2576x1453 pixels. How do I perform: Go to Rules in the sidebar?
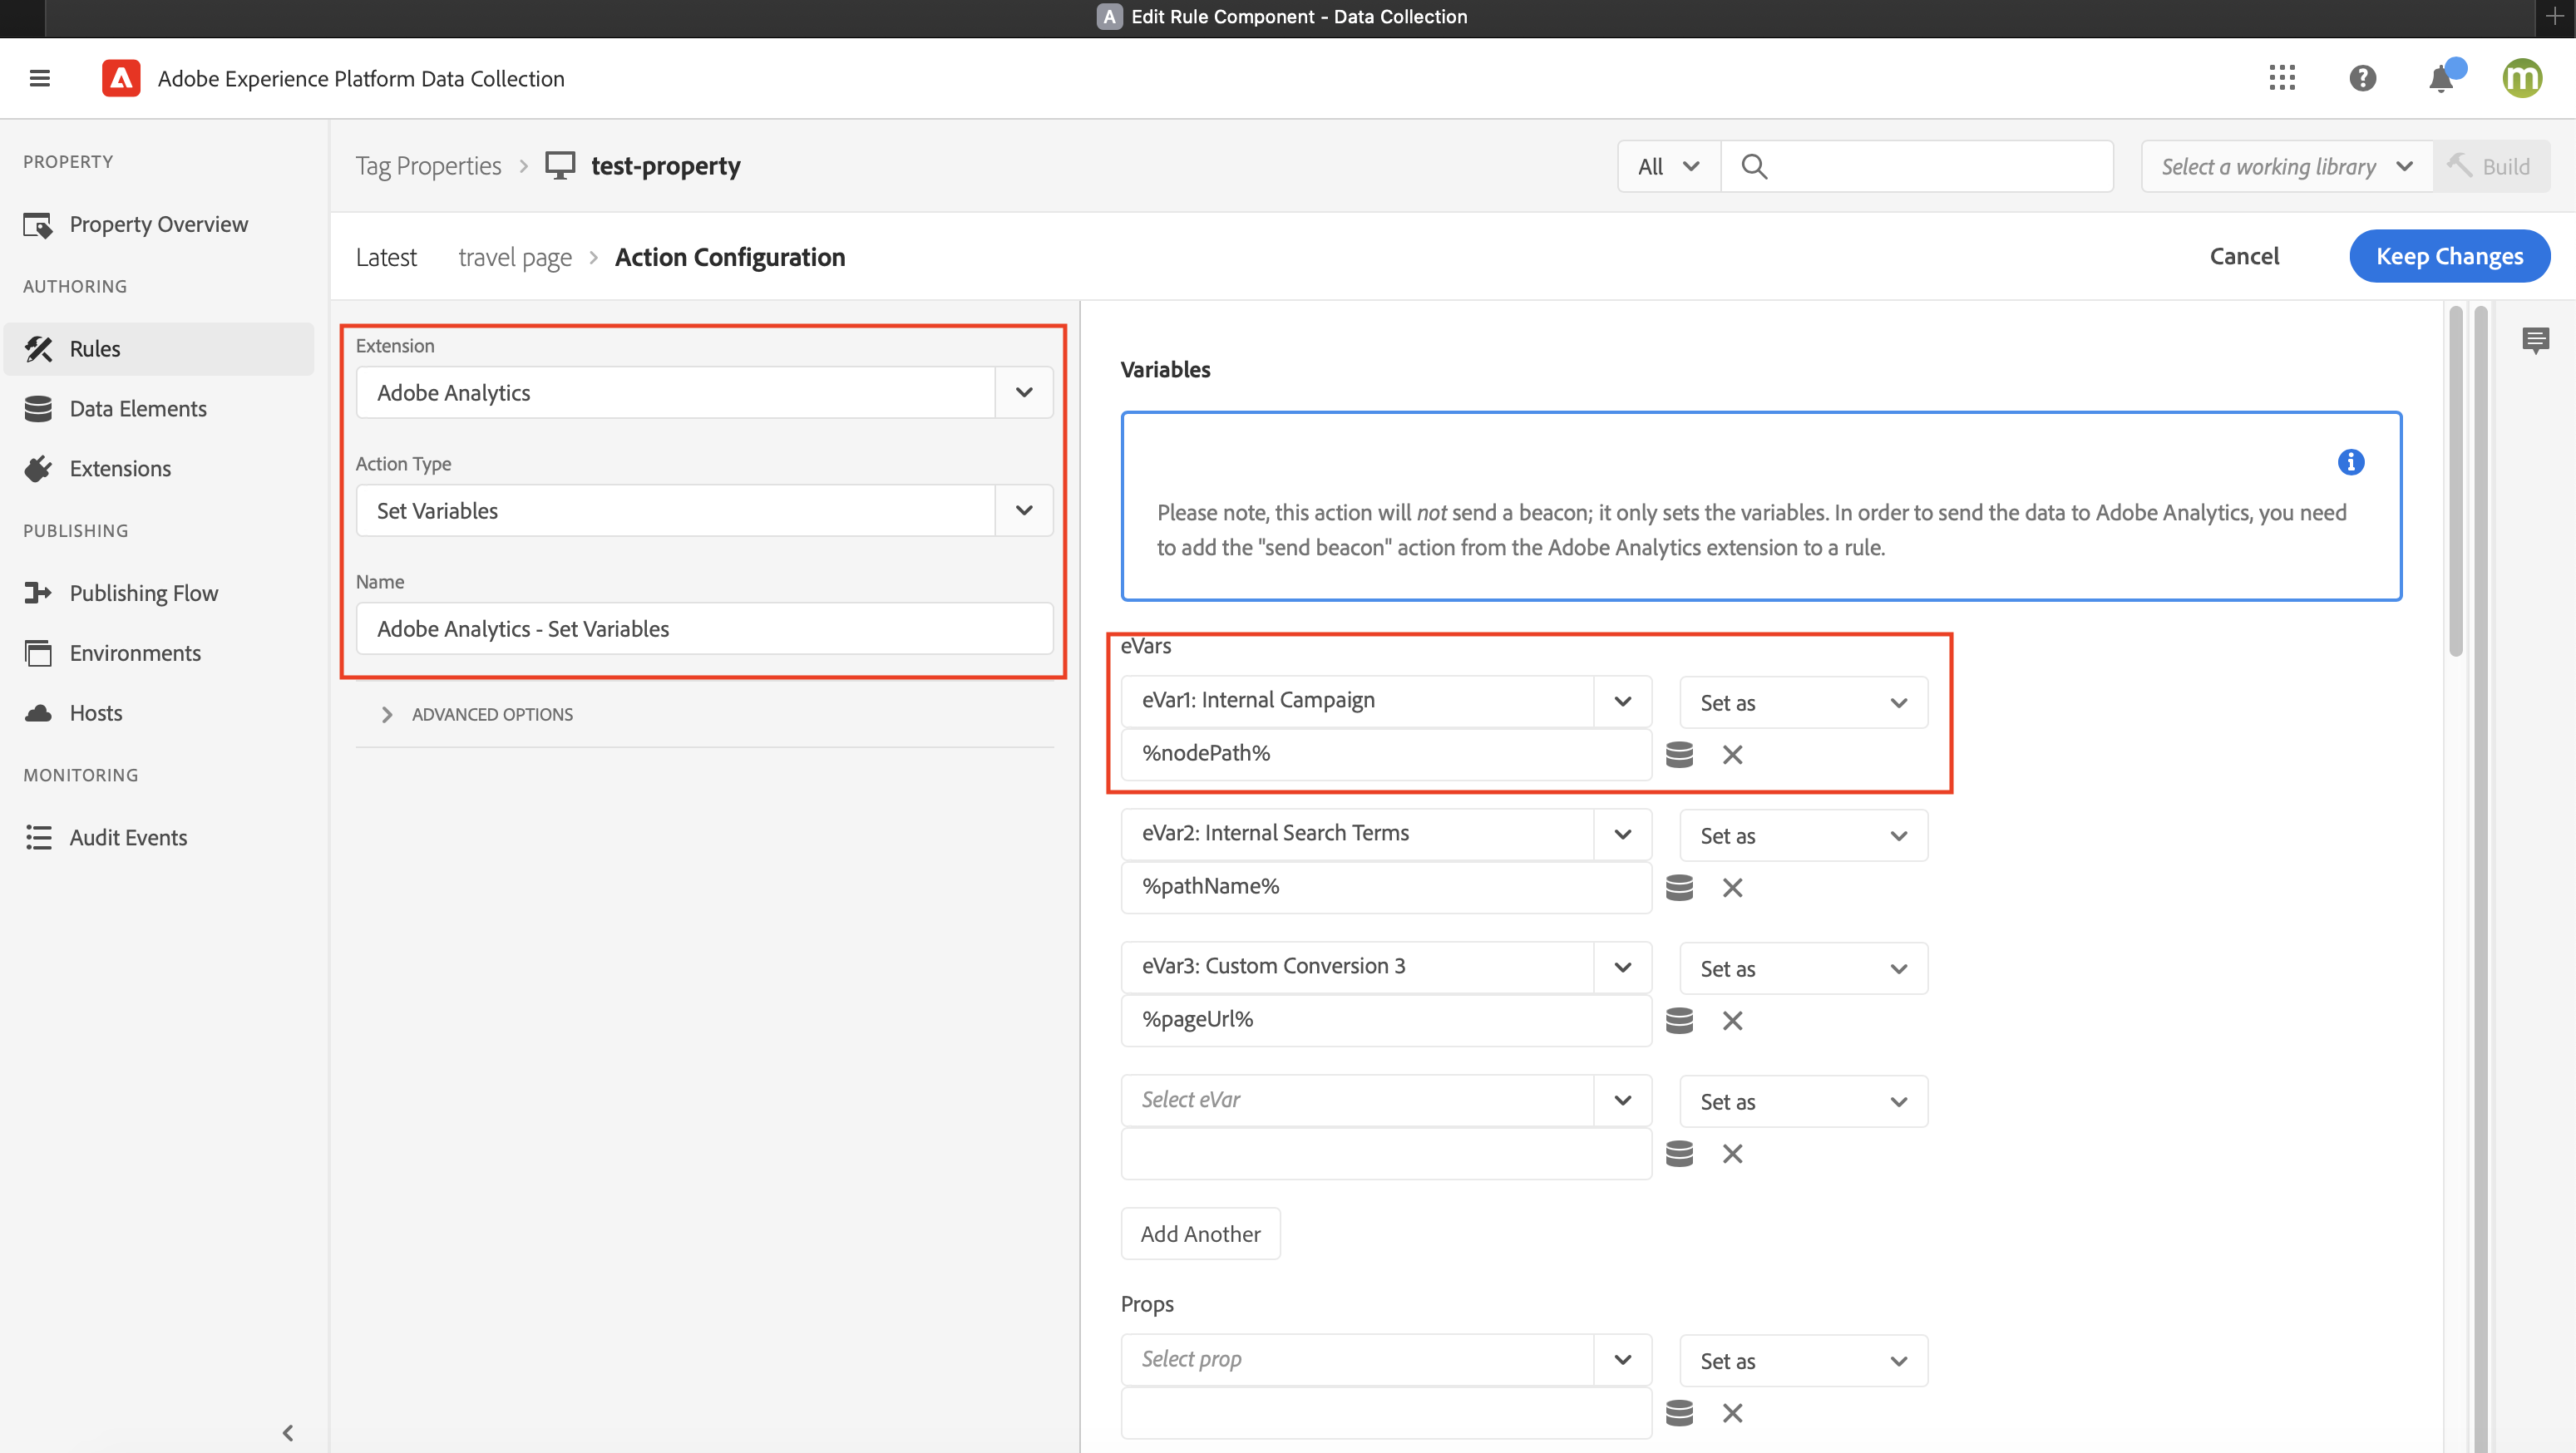coord(159,349)
